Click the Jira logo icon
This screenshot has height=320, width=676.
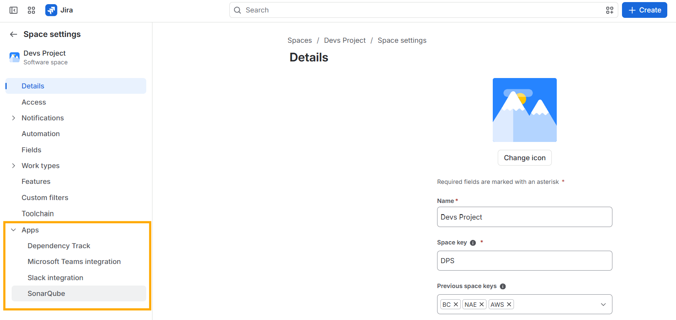tap(51, 10)
